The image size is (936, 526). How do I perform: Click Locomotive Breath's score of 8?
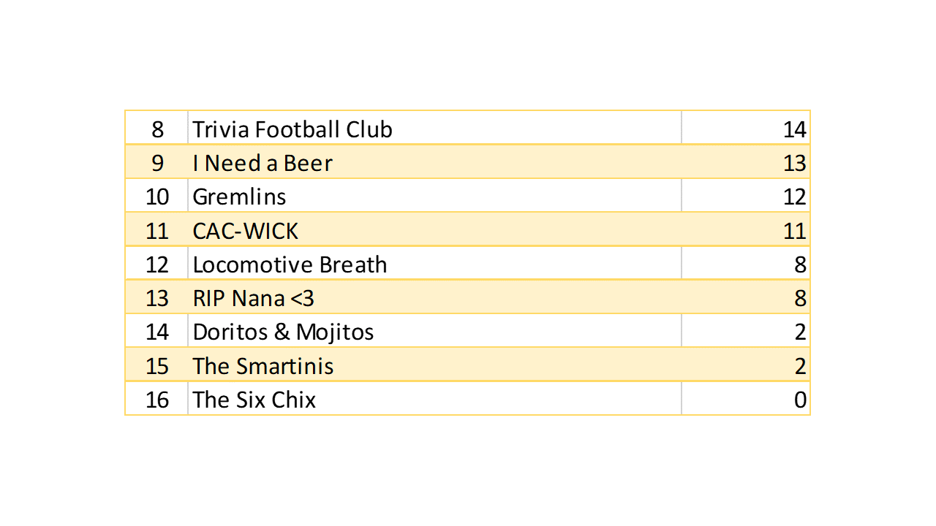[800, 264]
